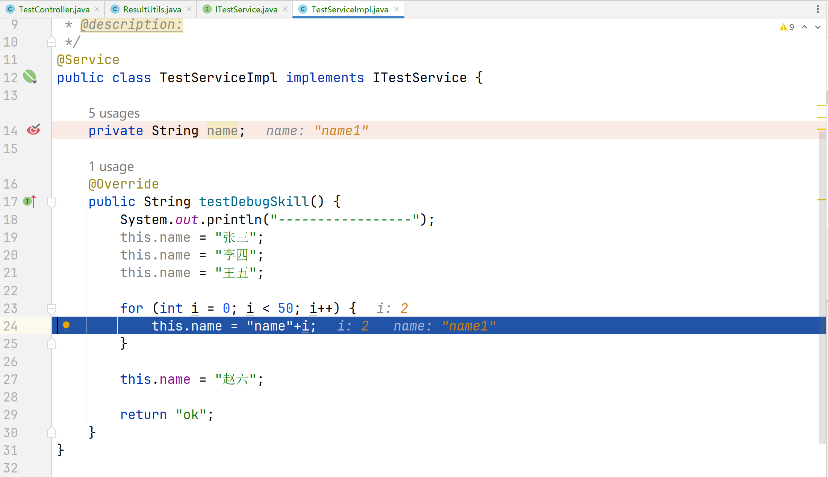Screen dimensions: 828x477
Task: Click the TestServiceImpl class name on line 12
Action: [218, 78]
